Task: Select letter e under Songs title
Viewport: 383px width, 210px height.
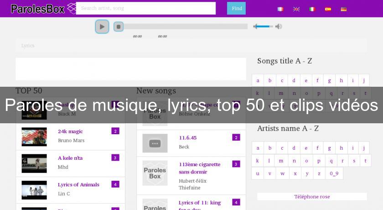Action: click(x=306, y=80)
